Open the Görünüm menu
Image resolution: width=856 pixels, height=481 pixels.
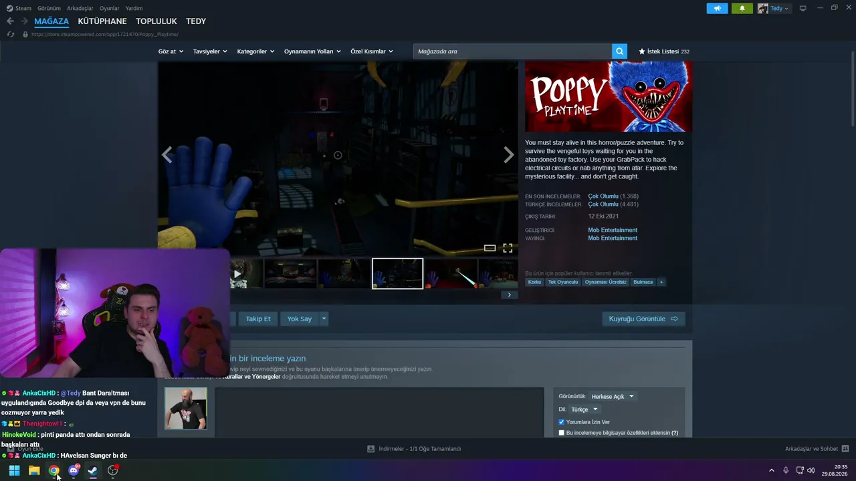(49, 9)
